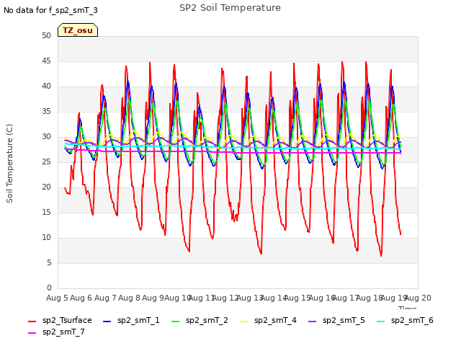The image size is (461, 346).
Task: Click the Soil Temperature (C) axis label
Action: point(9,164)
